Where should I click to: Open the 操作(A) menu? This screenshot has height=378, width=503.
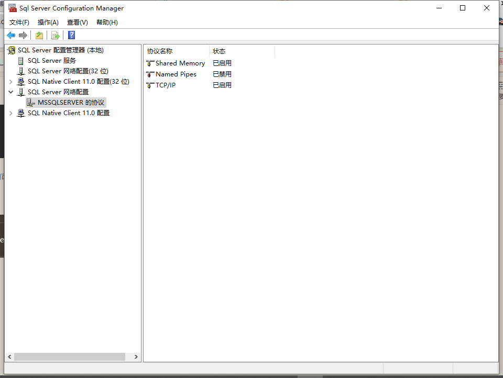48,23
